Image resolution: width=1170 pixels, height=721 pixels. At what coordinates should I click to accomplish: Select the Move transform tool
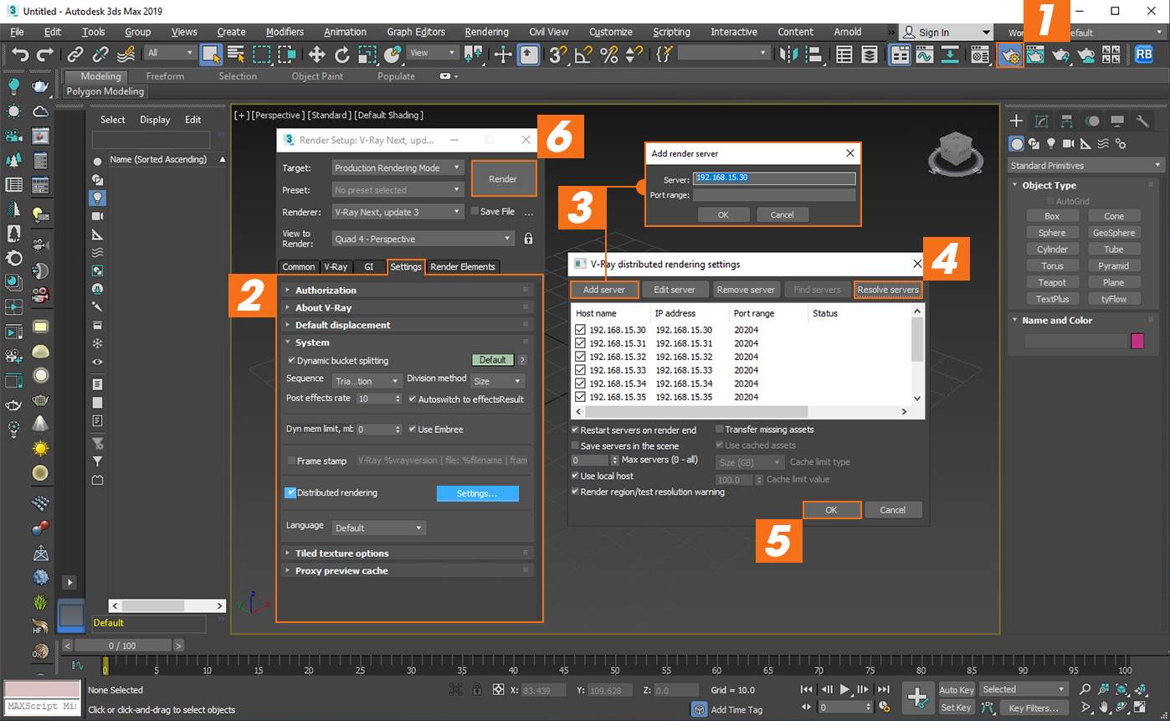coord(316,54)
